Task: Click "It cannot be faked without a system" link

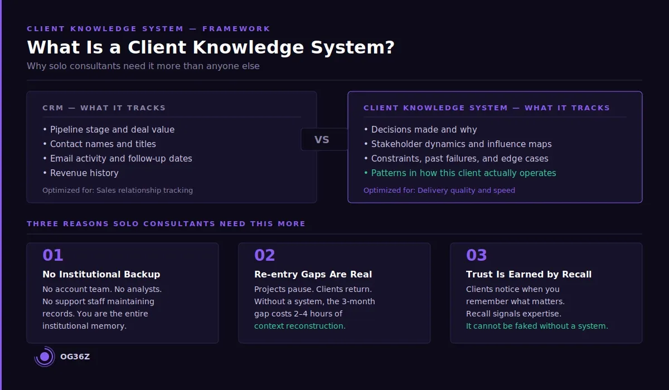Action: [x=537, y=325]
